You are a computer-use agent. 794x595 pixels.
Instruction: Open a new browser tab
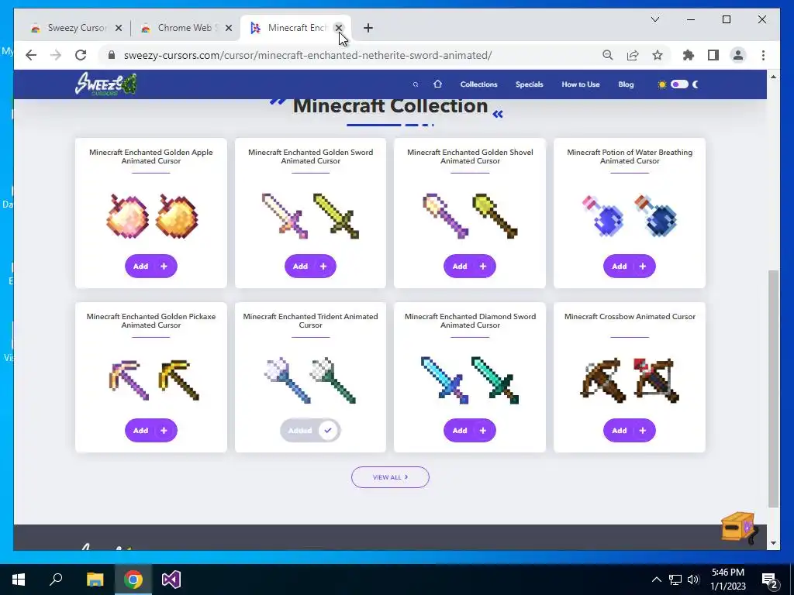[x=368, y=28]
